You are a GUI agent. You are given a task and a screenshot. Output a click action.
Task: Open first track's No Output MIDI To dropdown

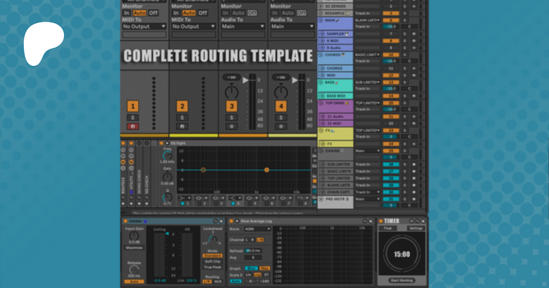pyautogui.click(x=144, y=27)
